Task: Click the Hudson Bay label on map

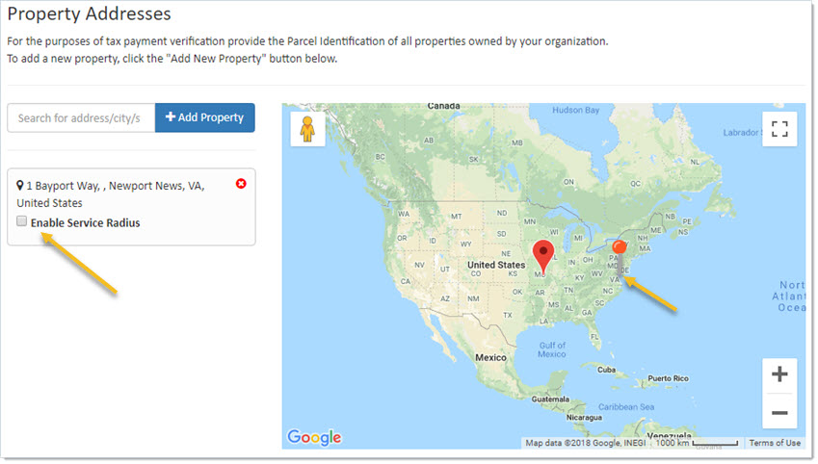Action: [x=577, y=111]
